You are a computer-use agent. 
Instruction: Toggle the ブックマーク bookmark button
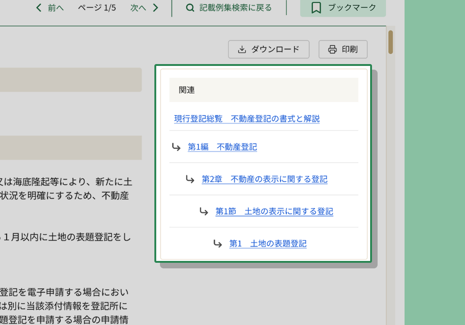[x=343, y=8]
